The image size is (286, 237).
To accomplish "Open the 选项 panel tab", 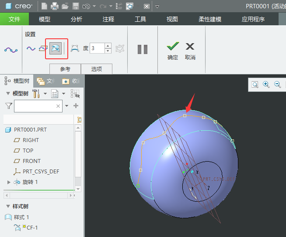I will (x=97, y=69).
